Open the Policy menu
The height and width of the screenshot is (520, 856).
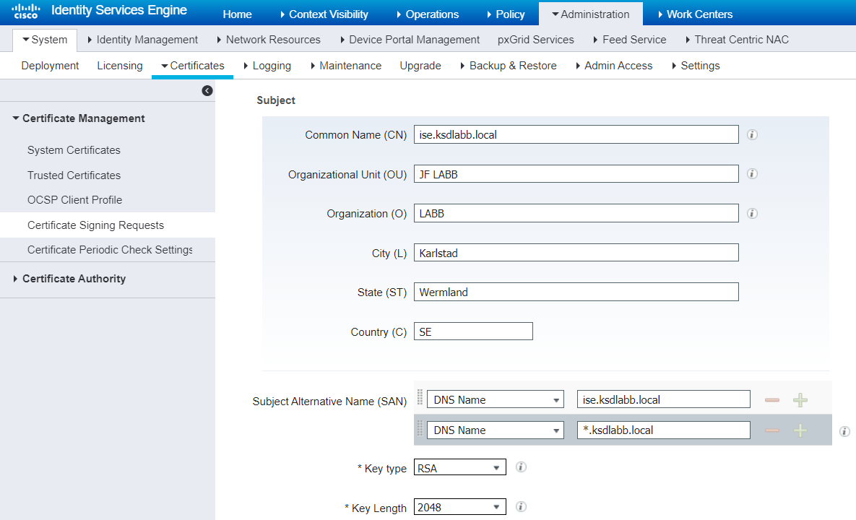(x=506, y=14)
